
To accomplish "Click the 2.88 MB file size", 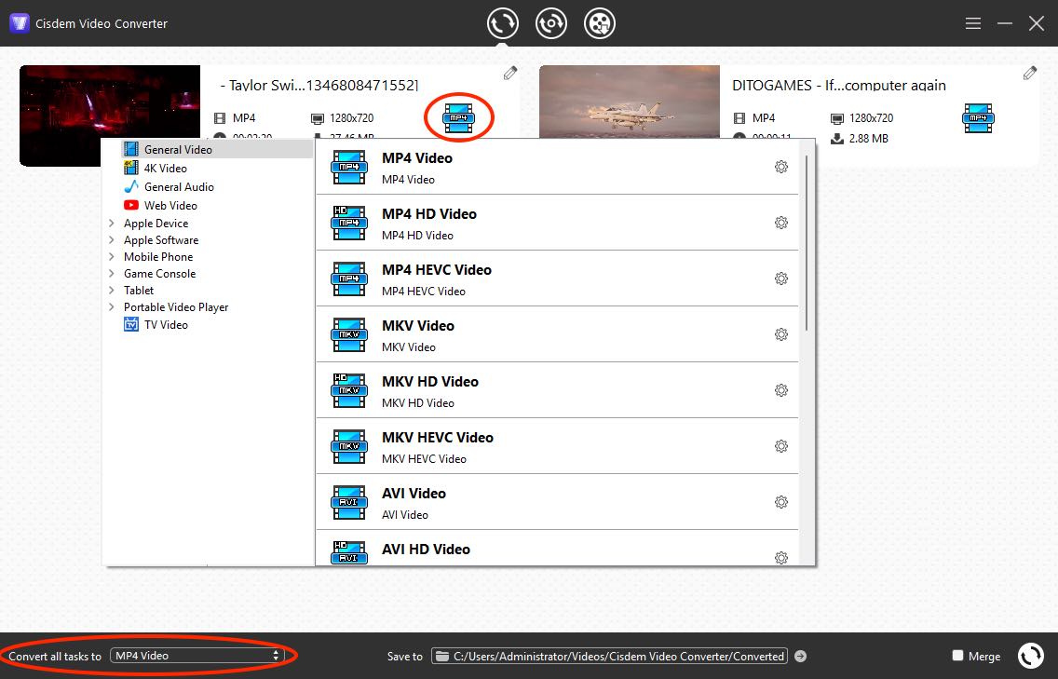I will [x=868, y=139].
